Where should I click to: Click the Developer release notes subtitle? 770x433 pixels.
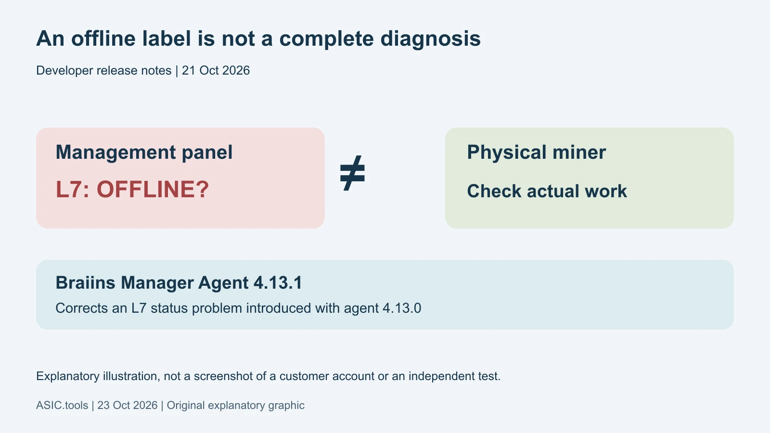click(x=104, y=71)
